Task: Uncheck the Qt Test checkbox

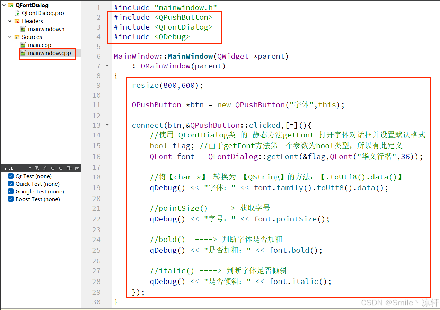Action: click(x=11, y=176)
